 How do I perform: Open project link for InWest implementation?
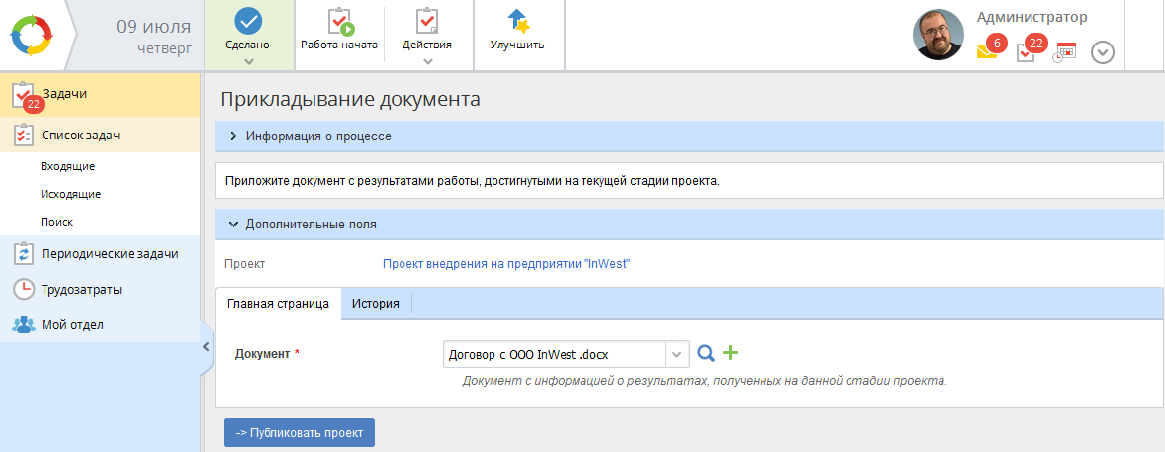coord(506,264)
